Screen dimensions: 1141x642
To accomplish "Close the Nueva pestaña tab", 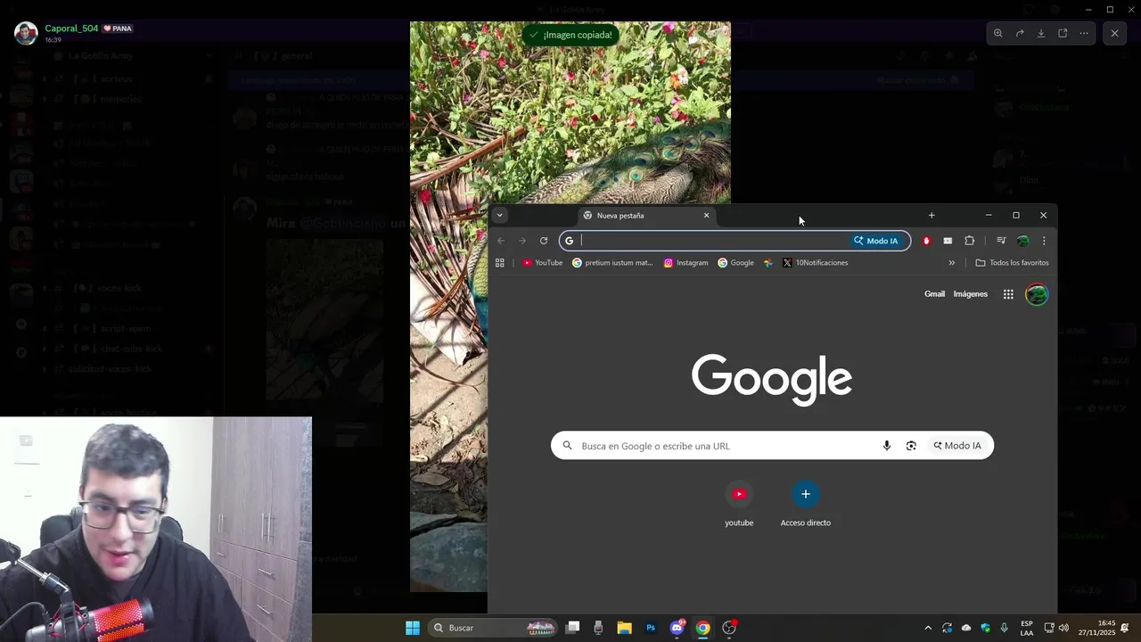I will [x=706, y=215].
